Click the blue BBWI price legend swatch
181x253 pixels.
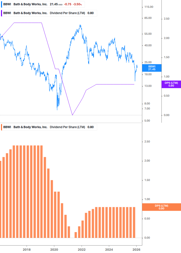click(2, 5)
